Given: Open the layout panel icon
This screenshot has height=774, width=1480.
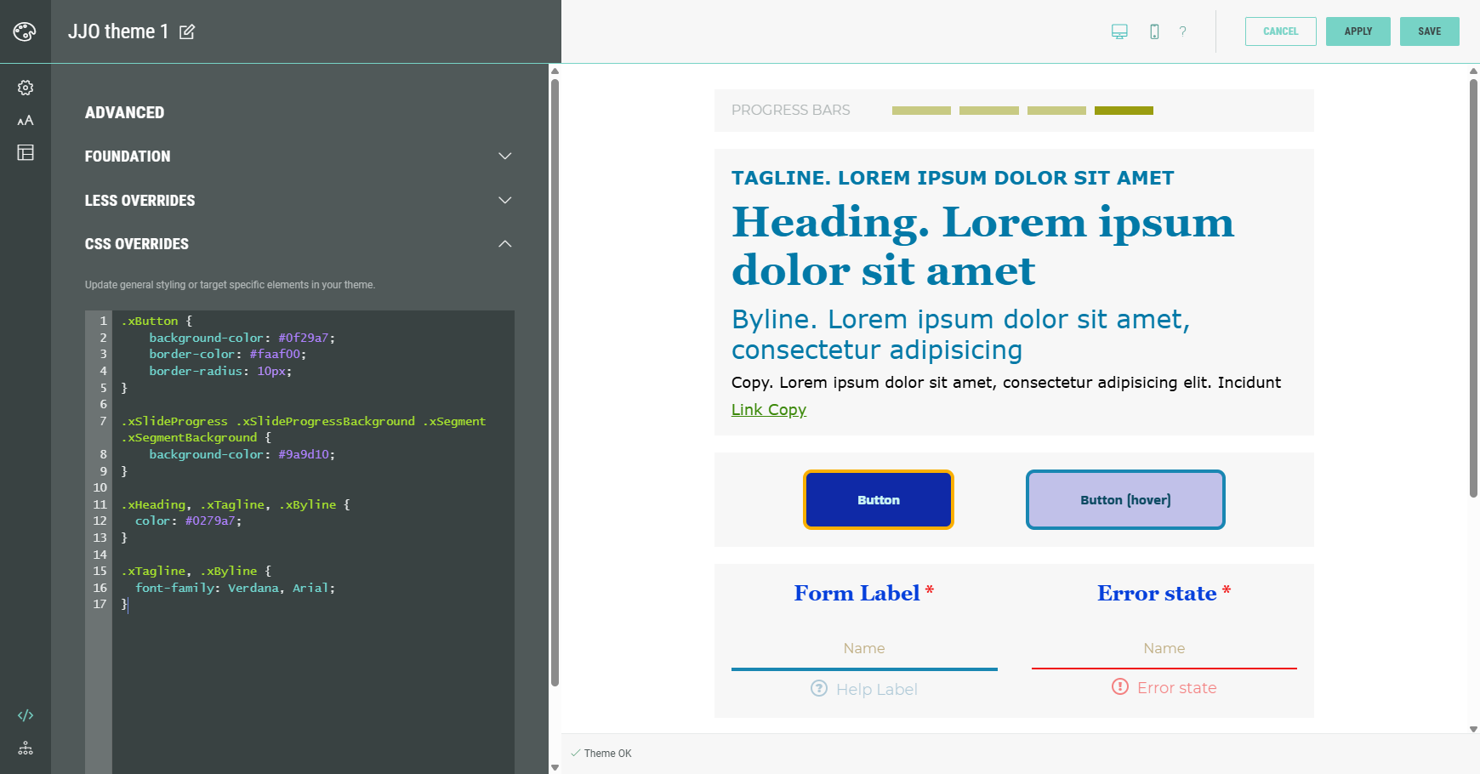Looking at the screenshot, I should point(26,153).
